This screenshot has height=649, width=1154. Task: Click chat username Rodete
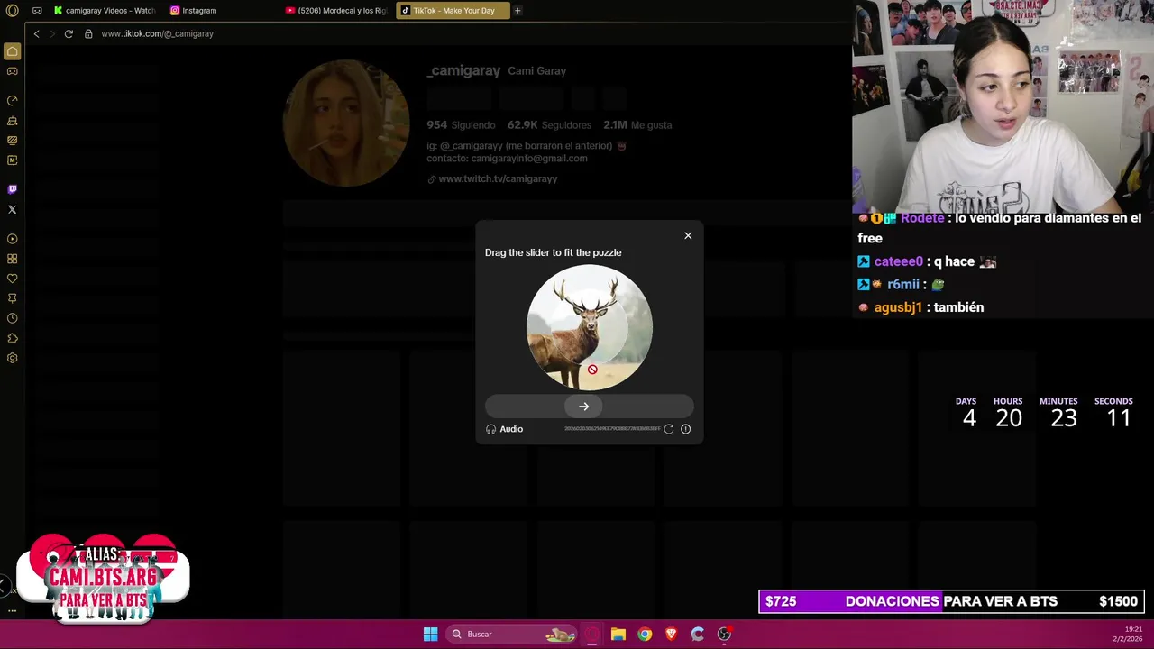[x=921, y=218]
